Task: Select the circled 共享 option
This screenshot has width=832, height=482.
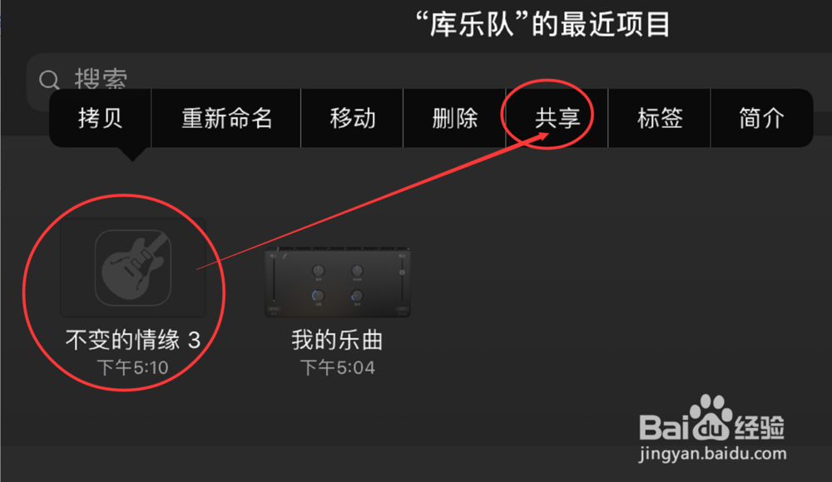Action: [x=557, y=118]
